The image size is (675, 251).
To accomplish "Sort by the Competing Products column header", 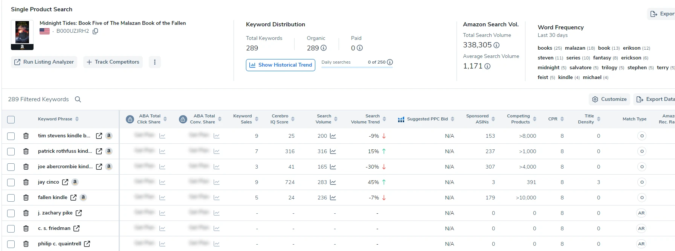I will (535, 119).
